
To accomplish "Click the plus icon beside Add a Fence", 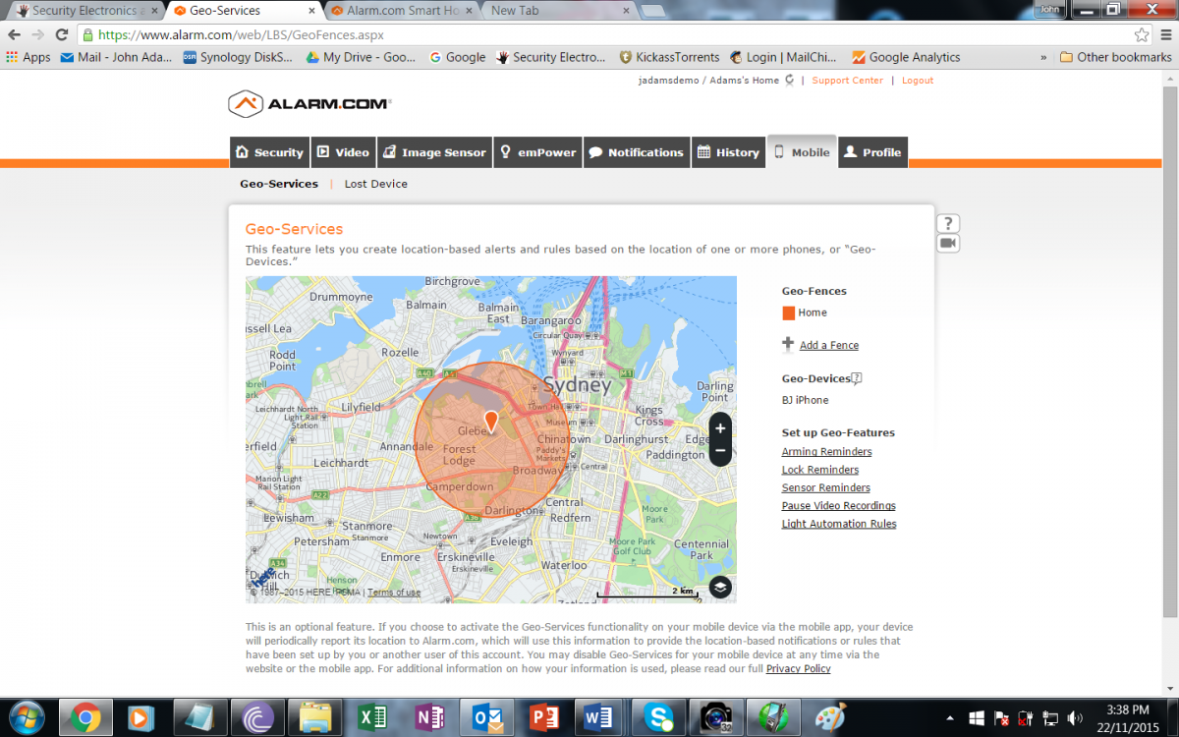I will point(788,344).
